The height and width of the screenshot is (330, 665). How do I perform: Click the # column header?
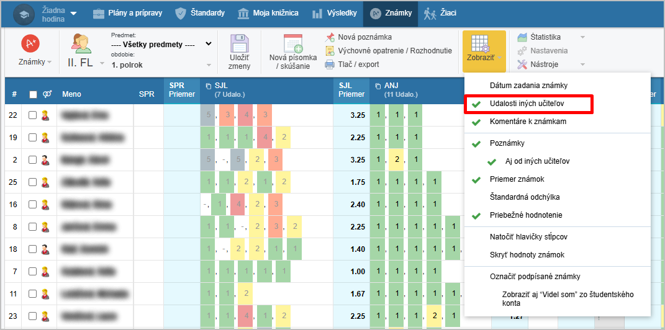point(14,94)
